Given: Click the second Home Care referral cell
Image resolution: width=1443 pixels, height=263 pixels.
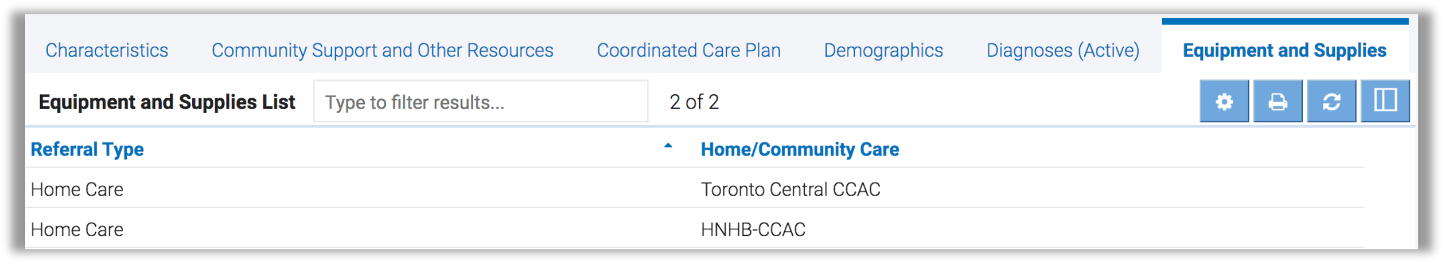Looking at the screenshot, I should 77,229.
